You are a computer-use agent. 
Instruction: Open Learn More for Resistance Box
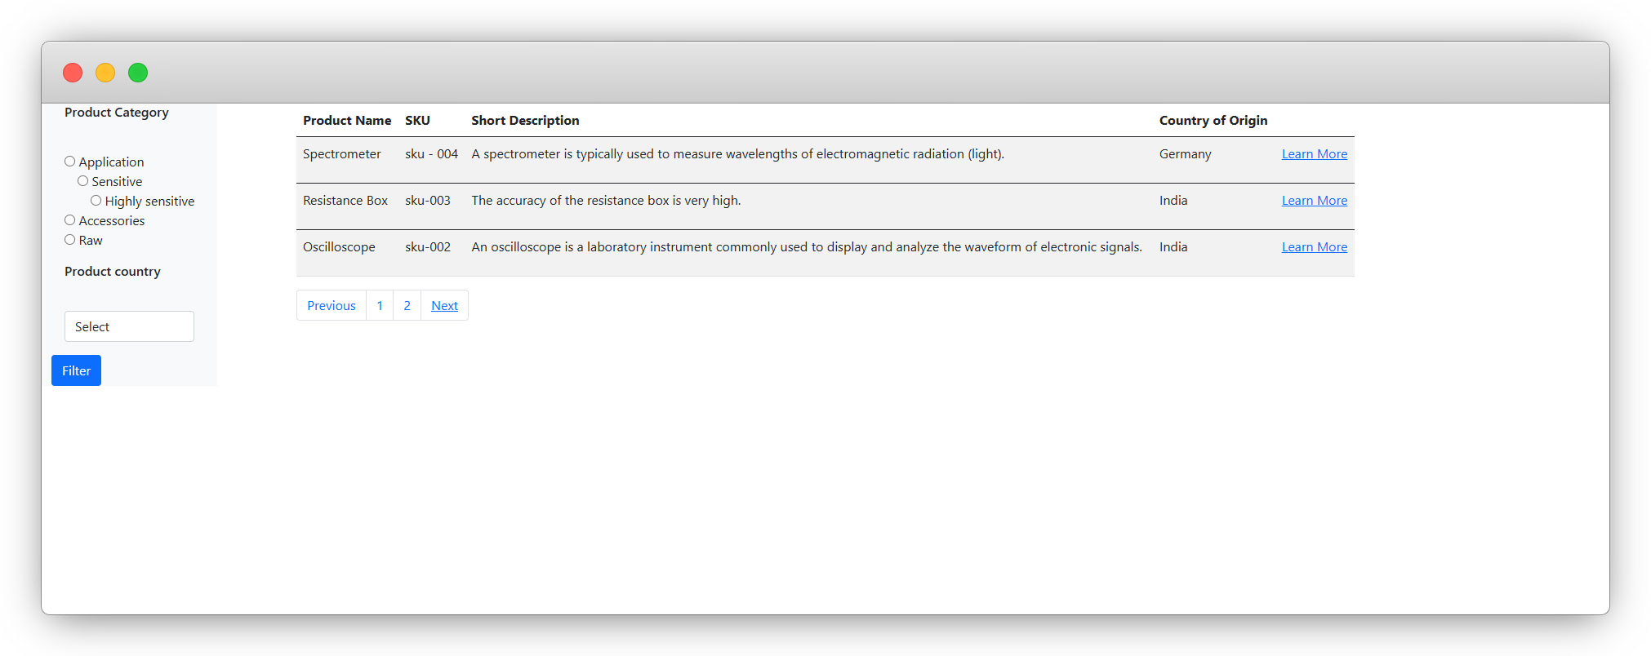(x=1314, y=201)
